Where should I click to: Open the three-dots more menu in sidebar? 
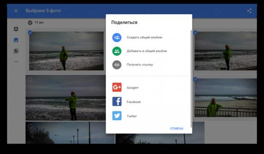click(x=16, y=62)
